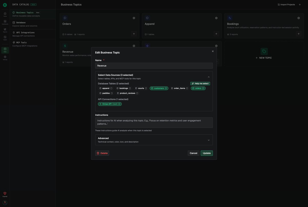Click the Name input field
This screenshot has height=207, width=308.
[x=154, y=66]
